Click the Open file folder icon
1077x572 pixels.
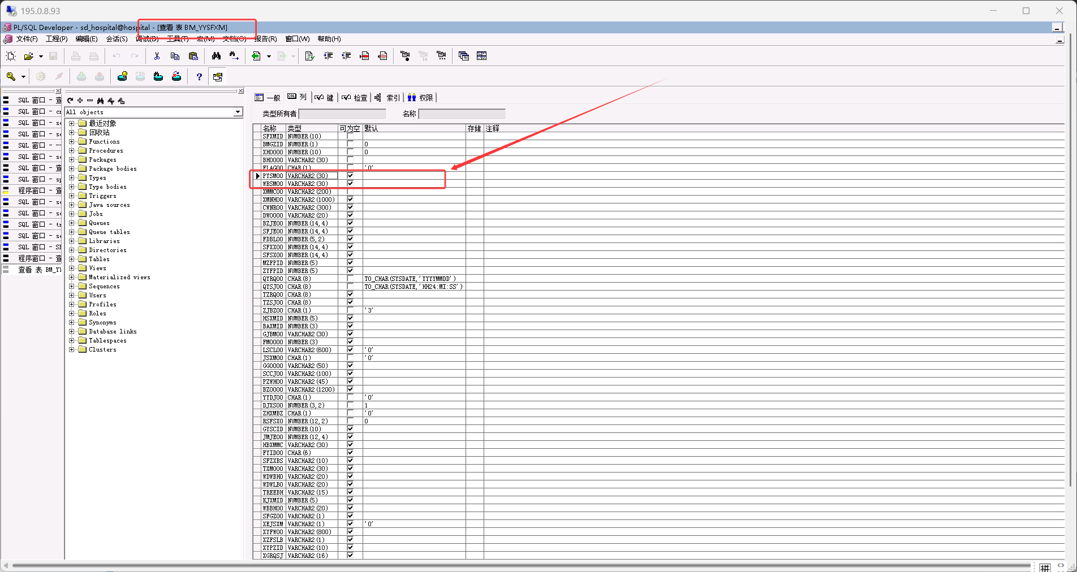[28, 56]
